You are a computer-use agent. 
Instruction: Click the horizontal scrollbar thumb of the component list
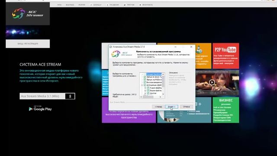[148, 97]
